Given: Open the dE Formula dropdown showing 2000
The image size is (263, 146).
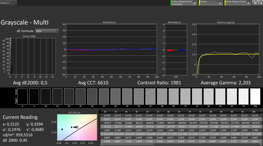Looking at the screenshot, I should [x=47, y=31].
